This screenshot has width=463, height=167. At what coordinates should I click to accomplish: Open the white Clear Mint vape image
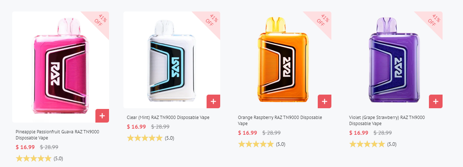[x=172, y=60]
